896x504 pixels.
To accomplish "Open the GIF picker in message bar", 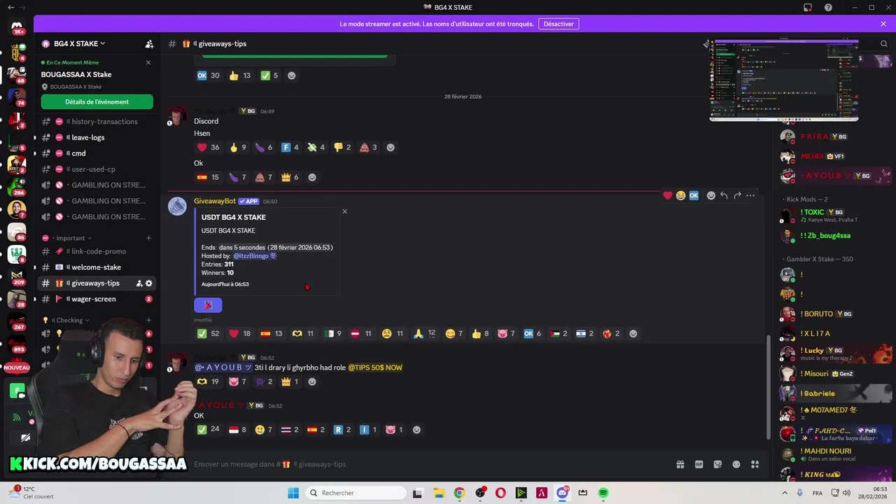I will click(699, 464).
